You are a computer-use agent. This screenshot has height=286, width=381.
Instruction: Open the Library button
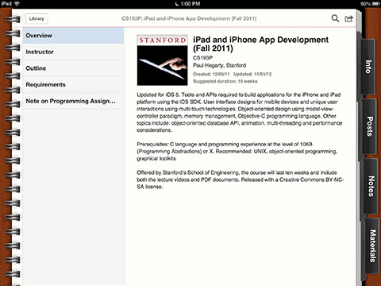[37, 18]
